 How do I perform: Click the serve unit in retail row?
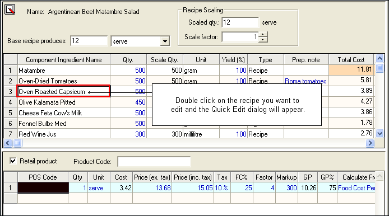pos(99,188)
